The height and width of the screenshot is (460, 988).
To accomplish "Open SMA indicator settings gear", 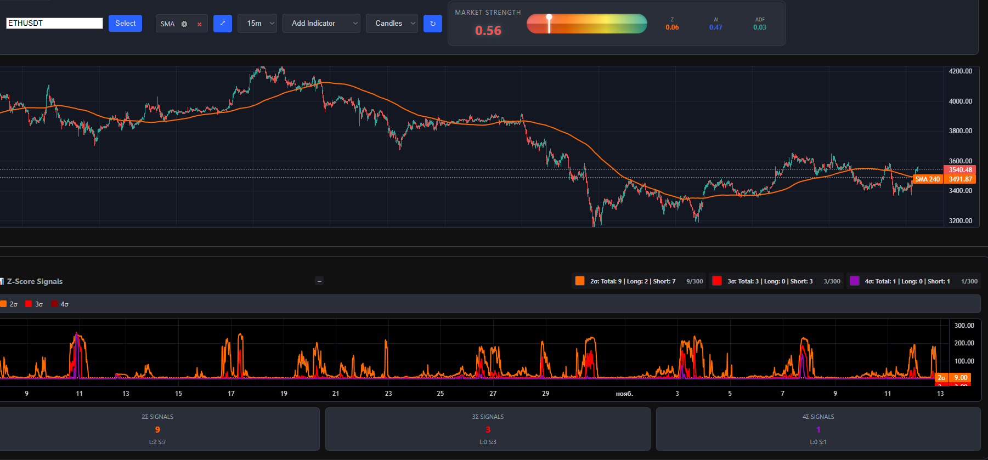I will coord(184,24).
